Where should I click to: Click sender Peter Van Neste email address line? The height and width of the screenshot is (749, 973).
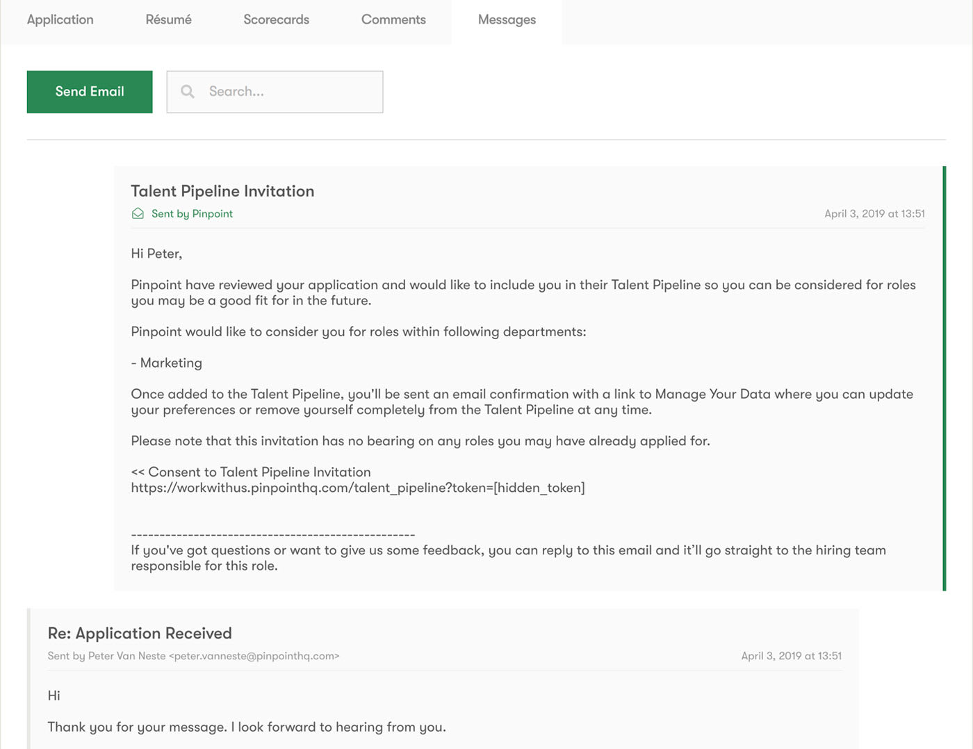pyautogui.click(x=193, y=656)
